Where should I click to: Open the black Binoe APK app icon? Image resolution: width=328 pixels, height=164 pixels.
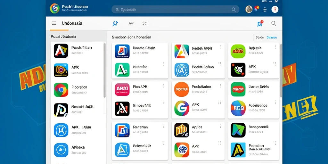[x=122, y=109]
